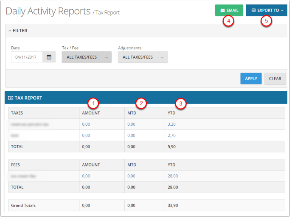Click the AMOUNT header in fees table
This screenshot has height=217, width=290.
[x=91, y=165]
